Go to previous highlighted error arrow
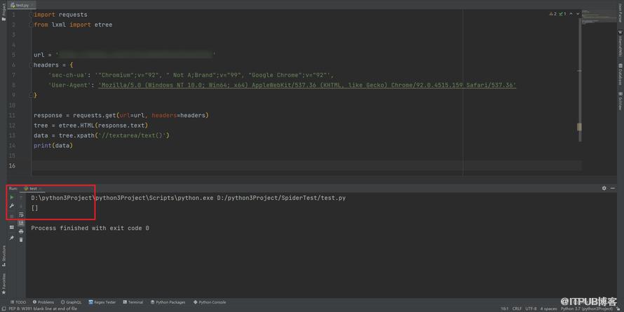This screenshot has height=312, width=624. (571, 14)
